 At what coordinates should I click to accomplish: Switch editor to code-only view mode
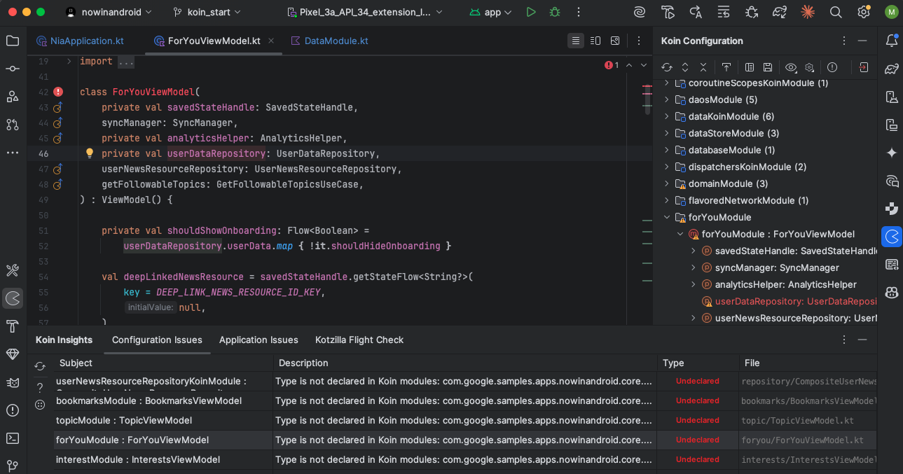click(575, 41)
